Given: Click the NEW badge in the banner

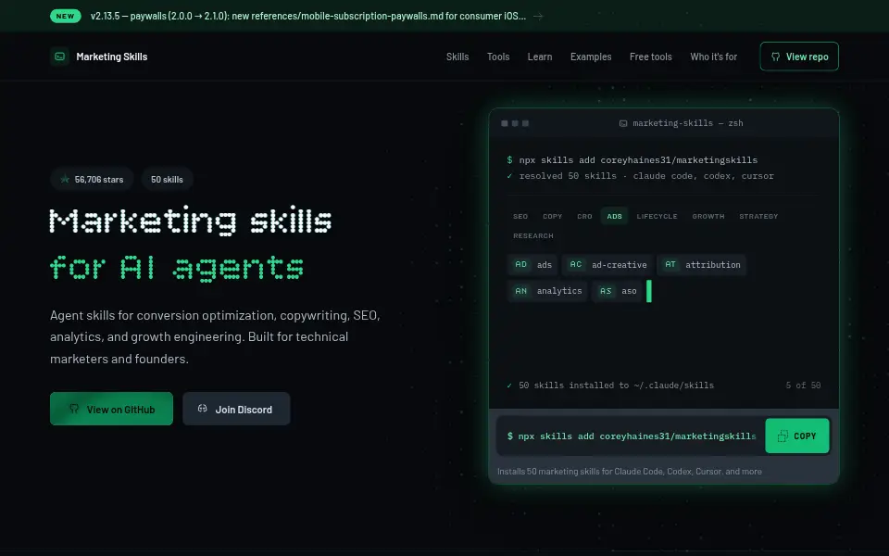Looking at the screenshot, I should click(x=65, y=16).
